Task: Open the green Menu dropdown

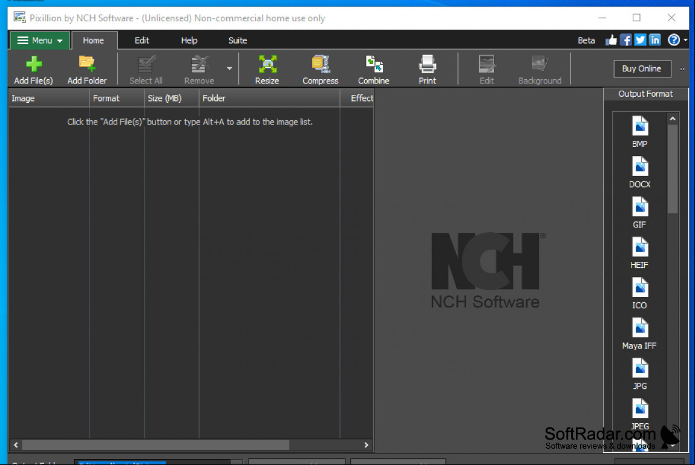Action: point(40,41)
